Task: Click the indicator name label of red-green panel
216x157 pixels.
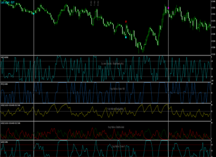Action: pyautogui.click(x=11, y=123)
